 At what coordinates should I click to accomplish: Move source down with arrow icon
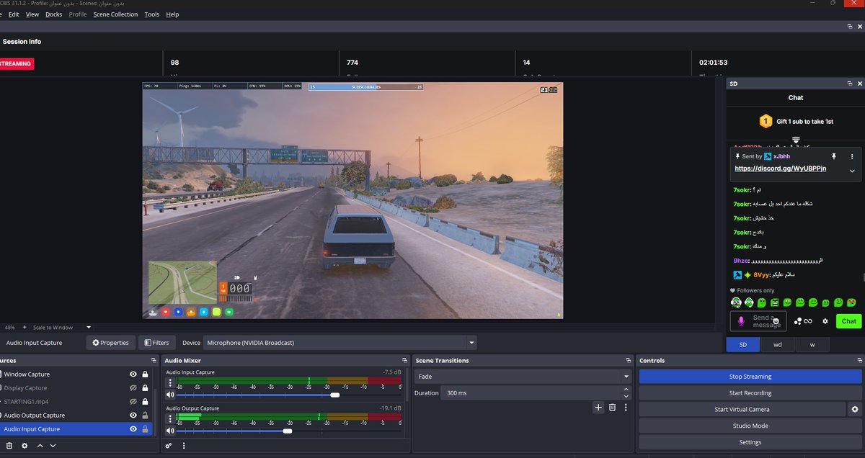click(x=53, y=446)
